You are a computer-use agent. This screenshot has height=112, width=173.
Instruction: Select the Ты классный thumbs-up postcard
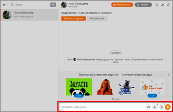152,87
